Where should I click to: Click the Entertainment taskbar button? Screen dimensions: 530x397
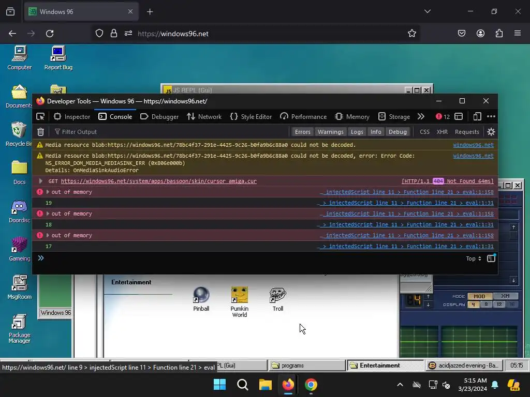tap(385, 365)
